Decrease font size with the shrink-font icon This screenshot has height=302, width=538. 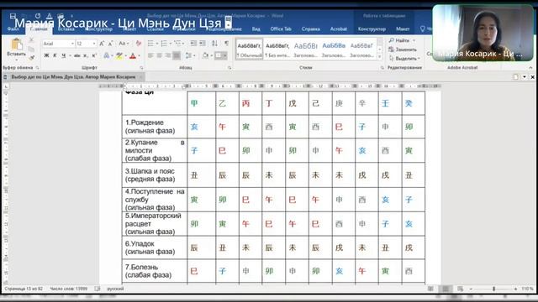click(110, 44)
